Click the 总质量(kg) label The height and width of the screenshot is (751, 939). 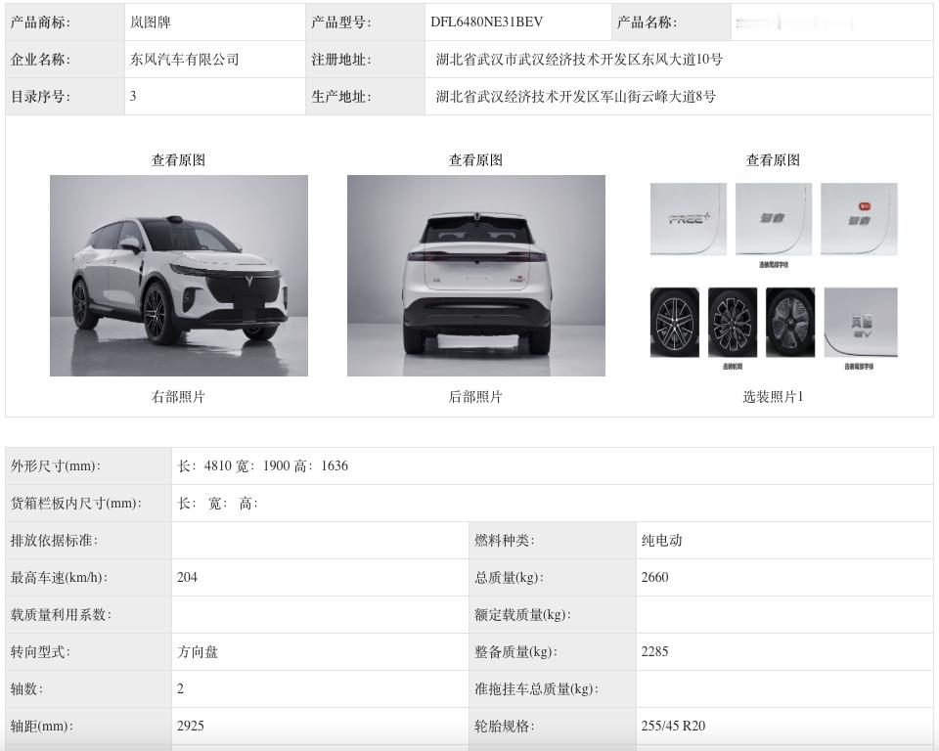coord(509,577)
